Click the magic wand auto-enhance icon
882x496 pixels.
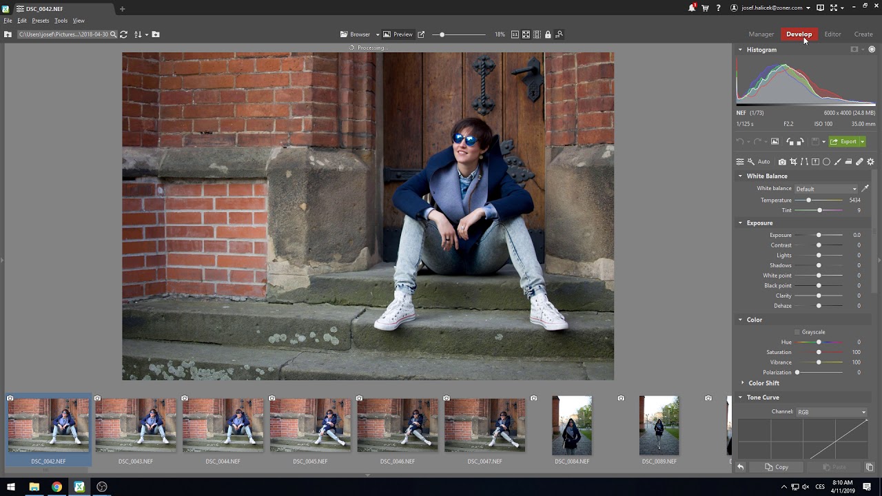point(751,161)
